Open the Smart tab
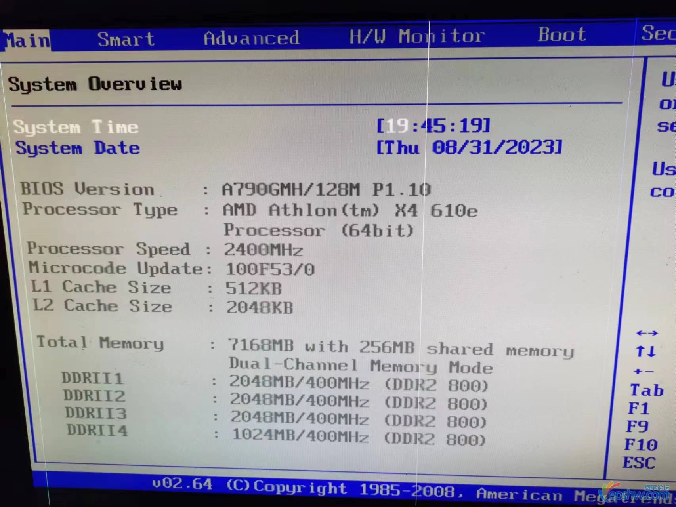676x507 pixels. (x=126, y=39)
